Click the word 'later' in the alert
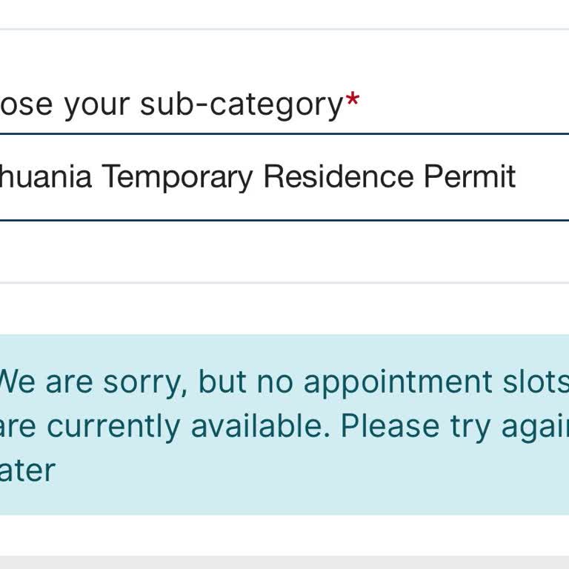The height and width of the screenshot is (569, 569). pyautogui.click(x=28, y=470)
